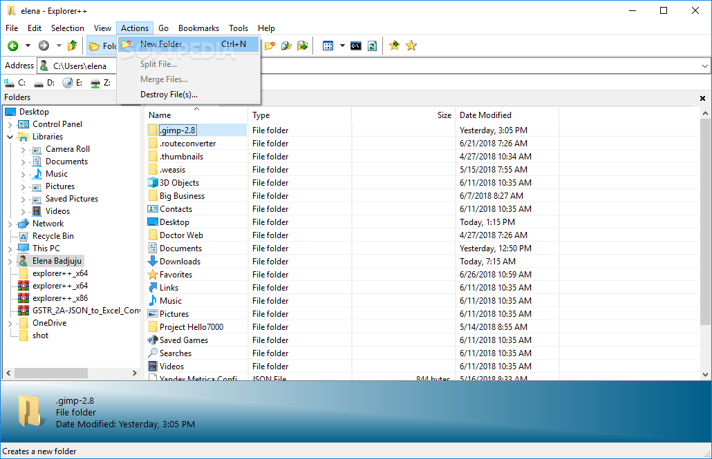The width and height of the screenshot is (712, 459).
Task: Go up one folder level
Action: click(x=73, y=46)
